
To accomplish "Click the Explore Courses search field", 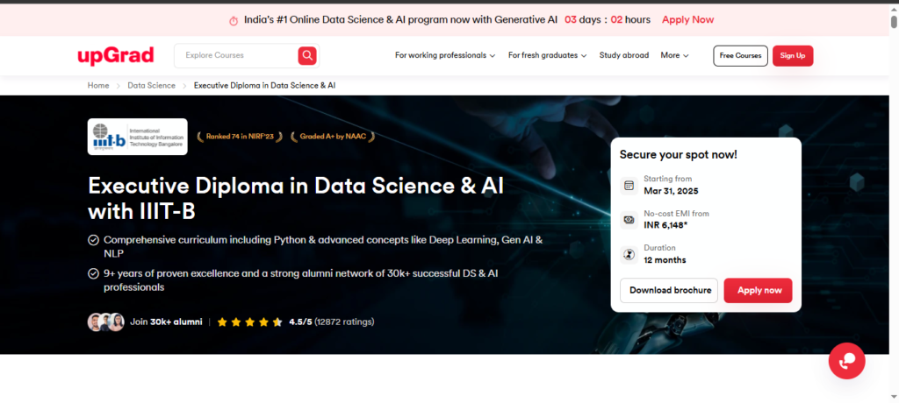I will tap(238, 55).
